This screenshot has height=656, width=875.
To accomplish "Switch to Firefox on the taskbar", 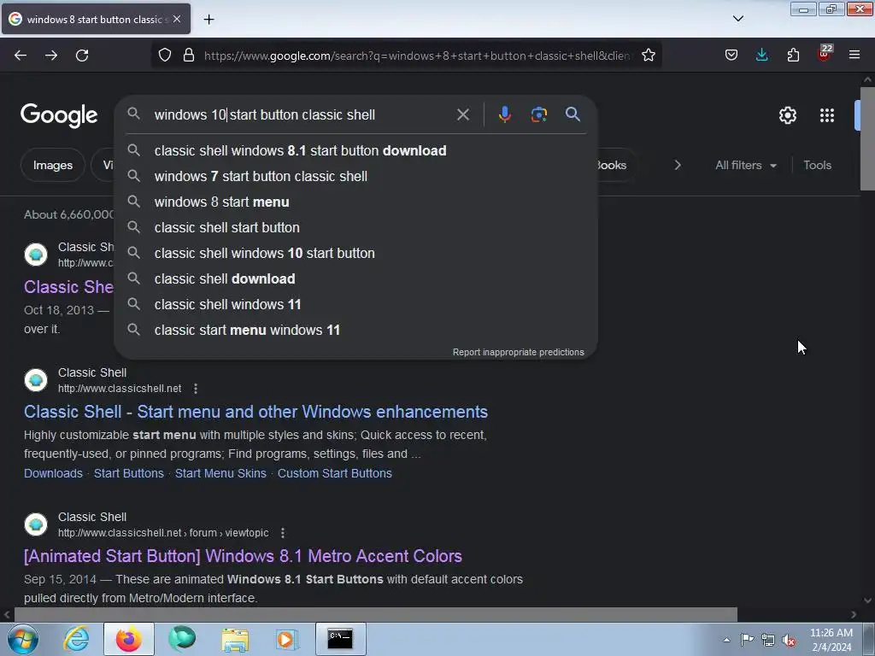I will [x=129, y=639].
